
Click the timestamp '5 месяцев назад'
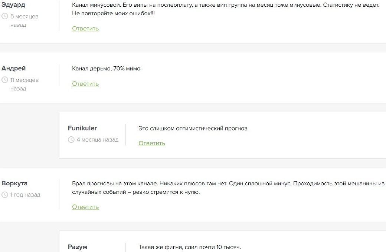point(24,21)
